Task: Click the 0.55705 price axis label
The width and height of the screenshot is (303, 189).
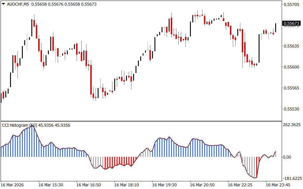Action: coord(291,4)
